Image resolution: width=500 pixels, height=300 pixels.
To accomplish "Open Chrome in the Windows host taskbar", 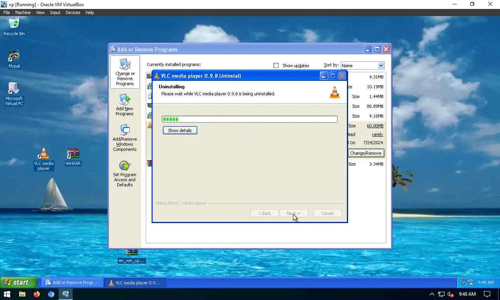I will pos(51,294).
